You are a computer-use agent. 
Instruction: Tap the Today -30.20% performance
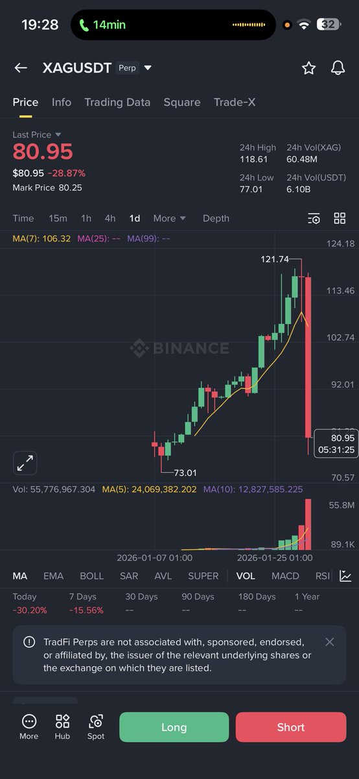[x=30, y=603]
